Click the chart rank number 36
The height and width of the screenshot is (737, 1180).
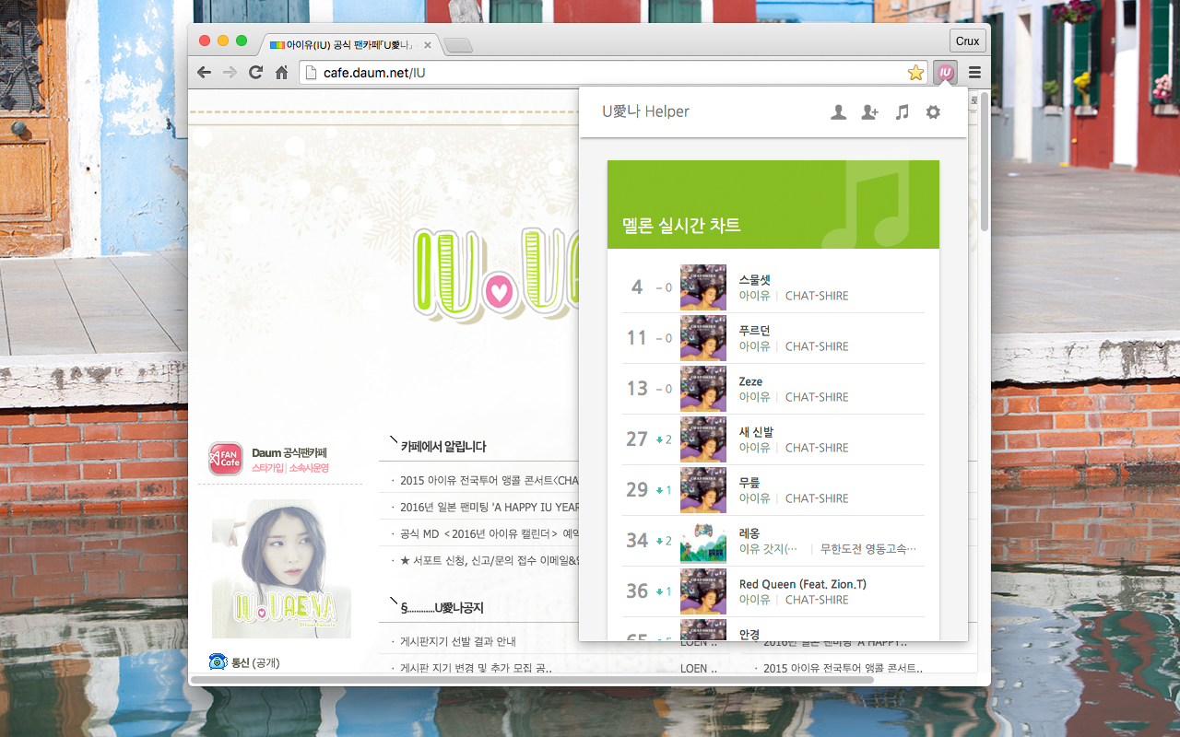pos(637,591)
